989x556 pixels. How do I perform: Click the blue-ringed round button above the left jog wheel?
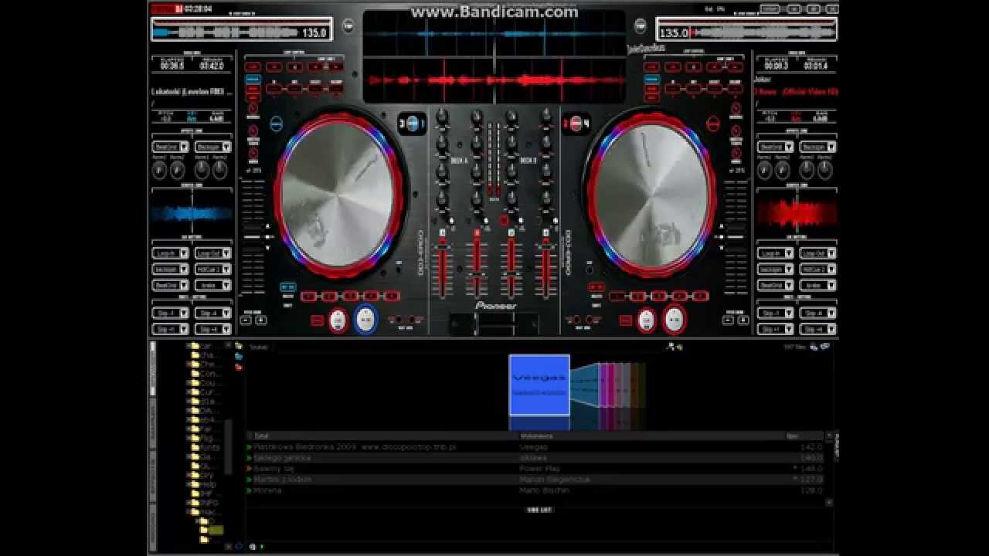pyautogui.click(x=278, y=124)
